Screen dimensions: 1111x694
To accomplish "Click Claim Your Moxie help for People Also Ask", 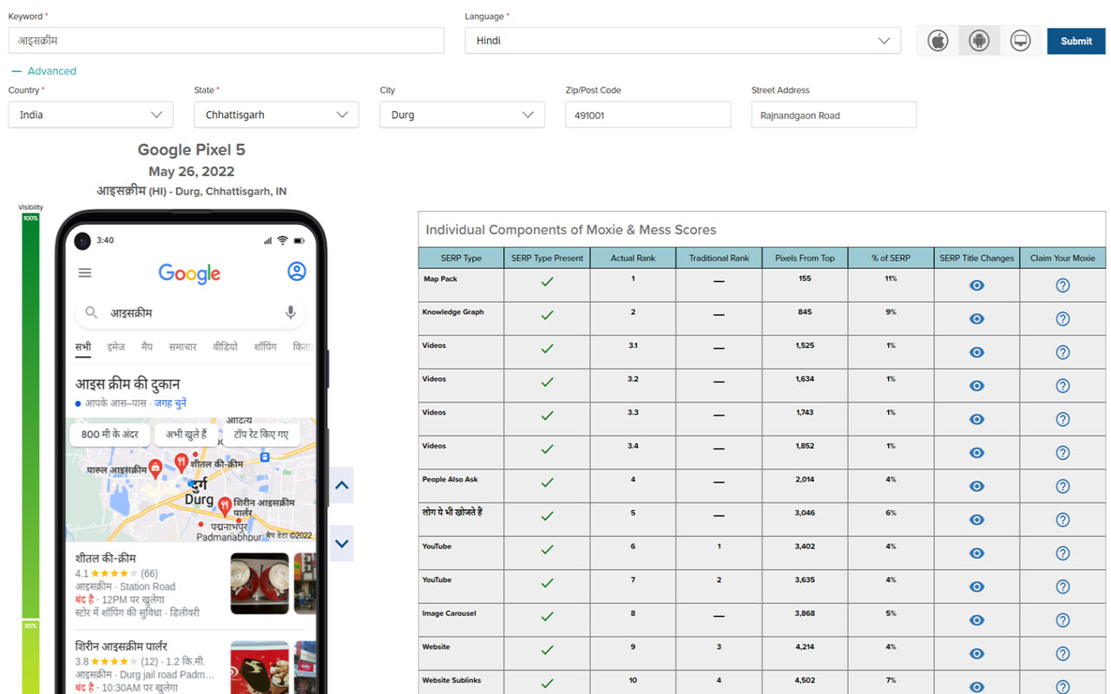I will pos(1062,487).
